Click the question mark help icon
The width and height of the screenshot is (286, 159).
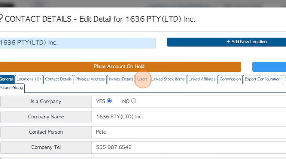tap(1, 19)
